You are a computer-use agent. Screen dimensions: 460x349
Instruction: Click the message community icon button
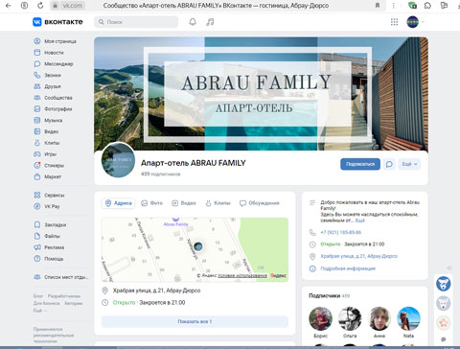point(389,164)
